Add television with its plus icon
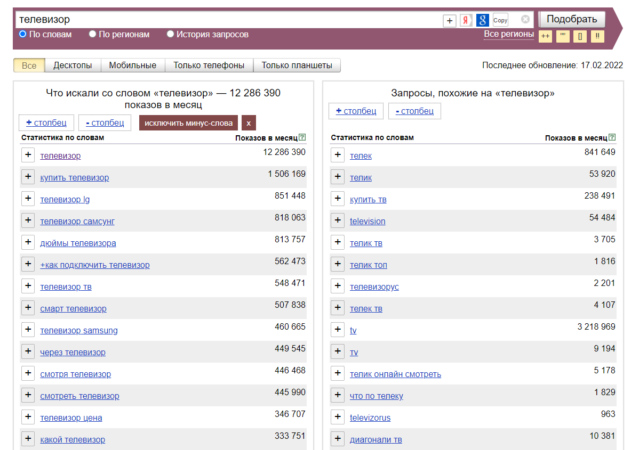The image size is (639, 450). click(x=338, y=220)
